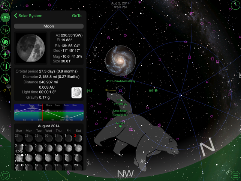Select the four-point star icon
Screen dimensions: 241x181
5,54
